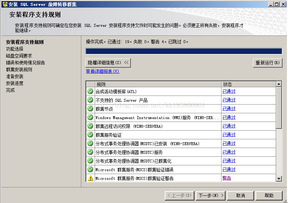Viewport: 288px width, 203px height.
Task: Open 查看详细报表(V) link
Action: click(103, 71)
